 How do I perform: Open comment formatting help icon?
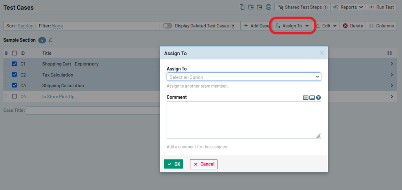click(318, 98)
